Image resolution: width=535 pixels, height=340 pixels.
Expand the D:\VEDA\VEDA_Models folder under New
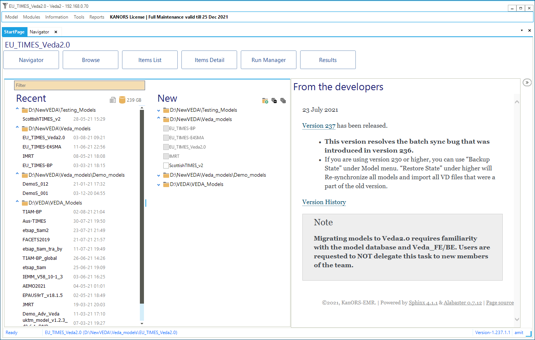click(158, 184)
